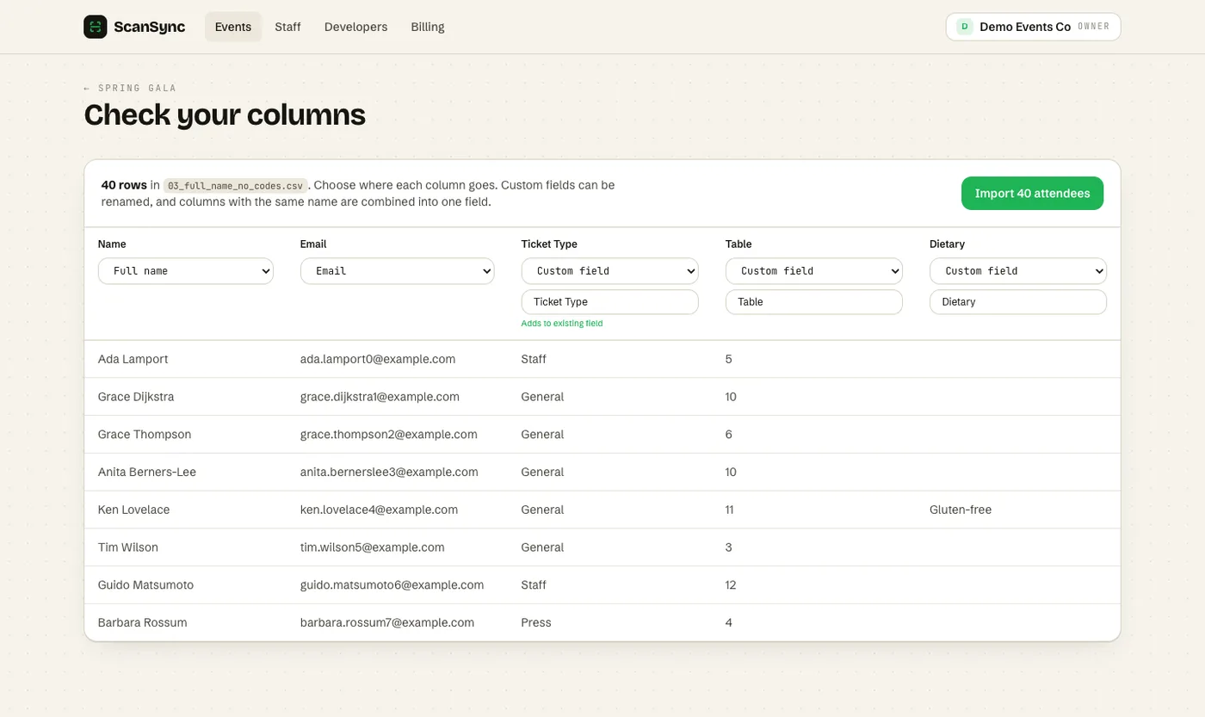Select the Barbara Rossum name cell
Screen dimensions: 1205x717
(x=142, y=622)
